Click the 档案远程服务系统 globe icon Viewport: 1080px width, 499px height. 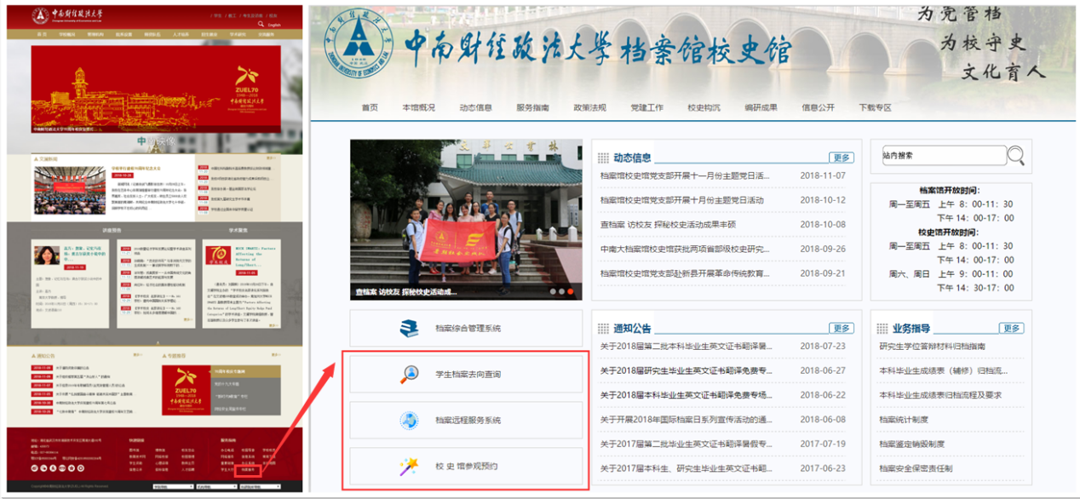pyautogui.click(x=410, y=421)
